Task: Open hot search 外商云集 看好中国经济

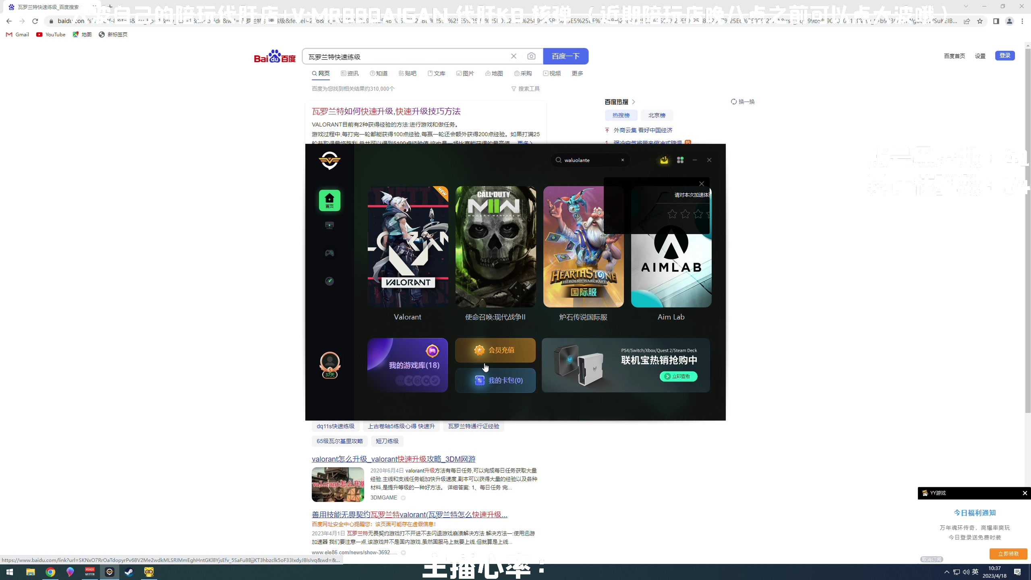Action: 643,130
